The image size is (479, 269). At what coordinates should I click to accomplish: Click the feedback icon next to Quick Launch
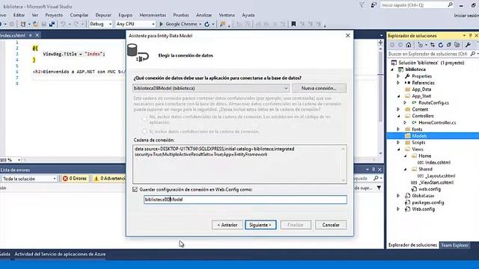click(x=373, y=5)
